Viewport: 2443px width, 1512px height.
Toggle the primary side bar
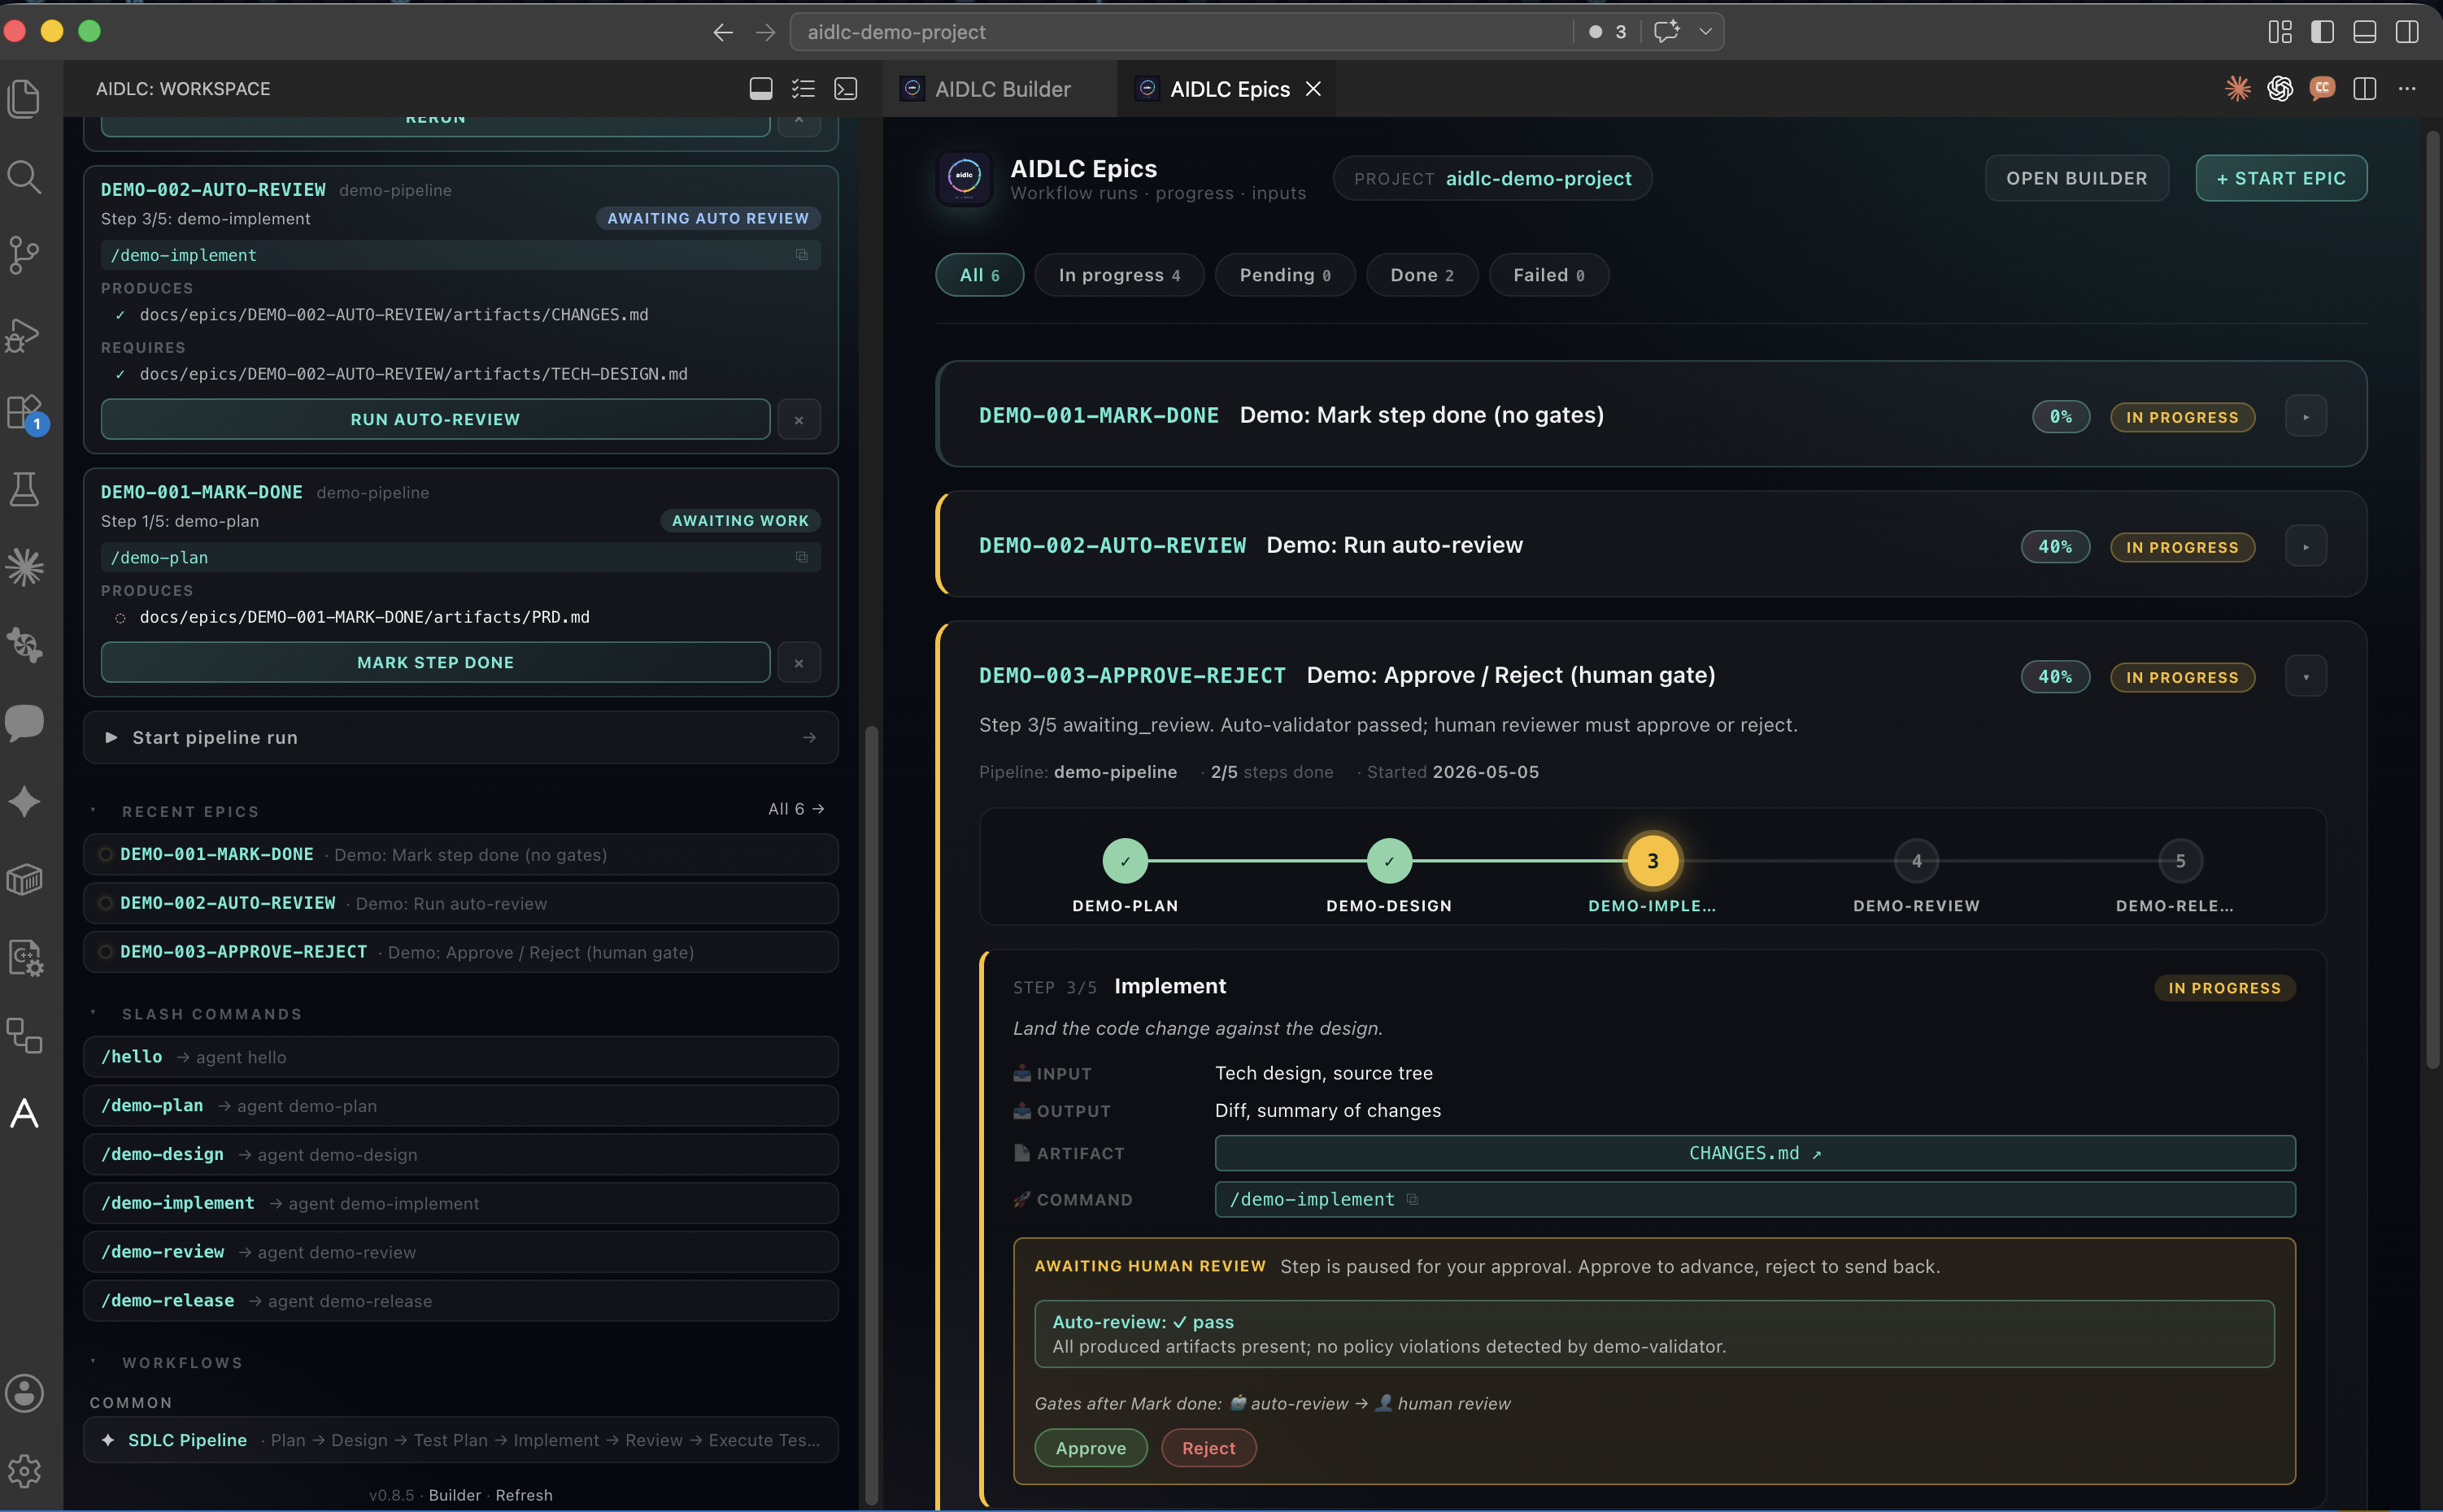pyautogui.click(x=2322, y=32)
